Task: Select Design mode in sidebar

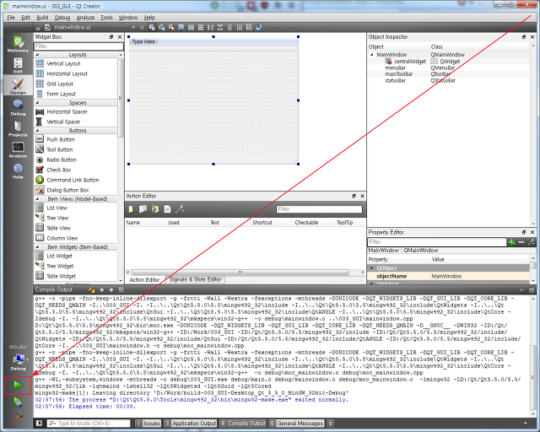Action: (18, 86)
